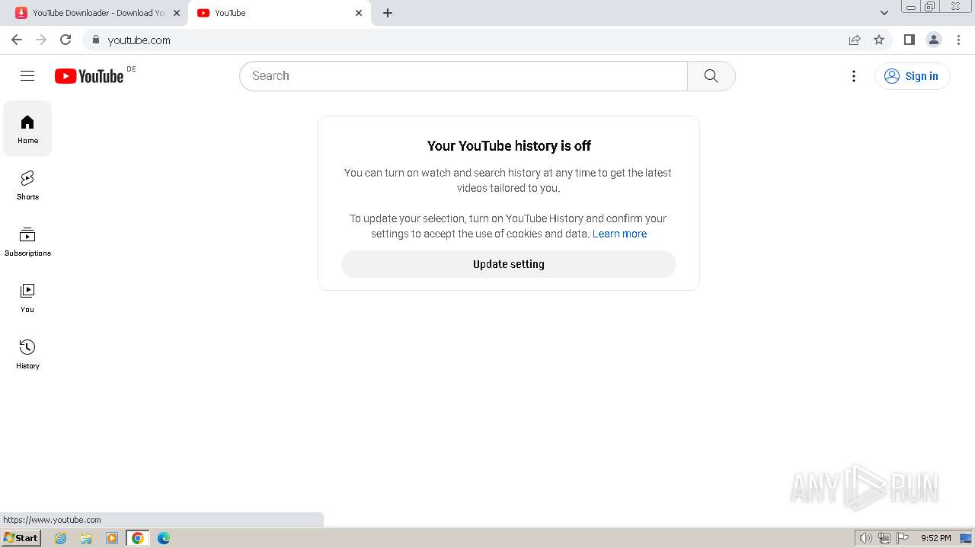This screenshot has width=975, height=548.
Task: Click the browser forward arrow
Action: point(41,40)
